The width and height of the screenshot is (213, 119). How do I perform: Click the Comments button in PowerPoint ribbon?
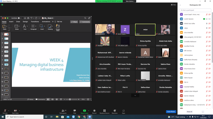tap(85, 22)
